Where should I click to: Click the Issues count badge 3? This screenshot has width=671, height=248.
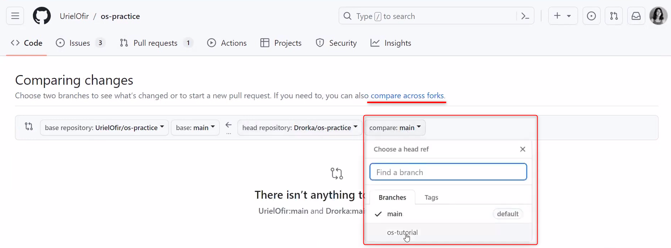[100, 43]
